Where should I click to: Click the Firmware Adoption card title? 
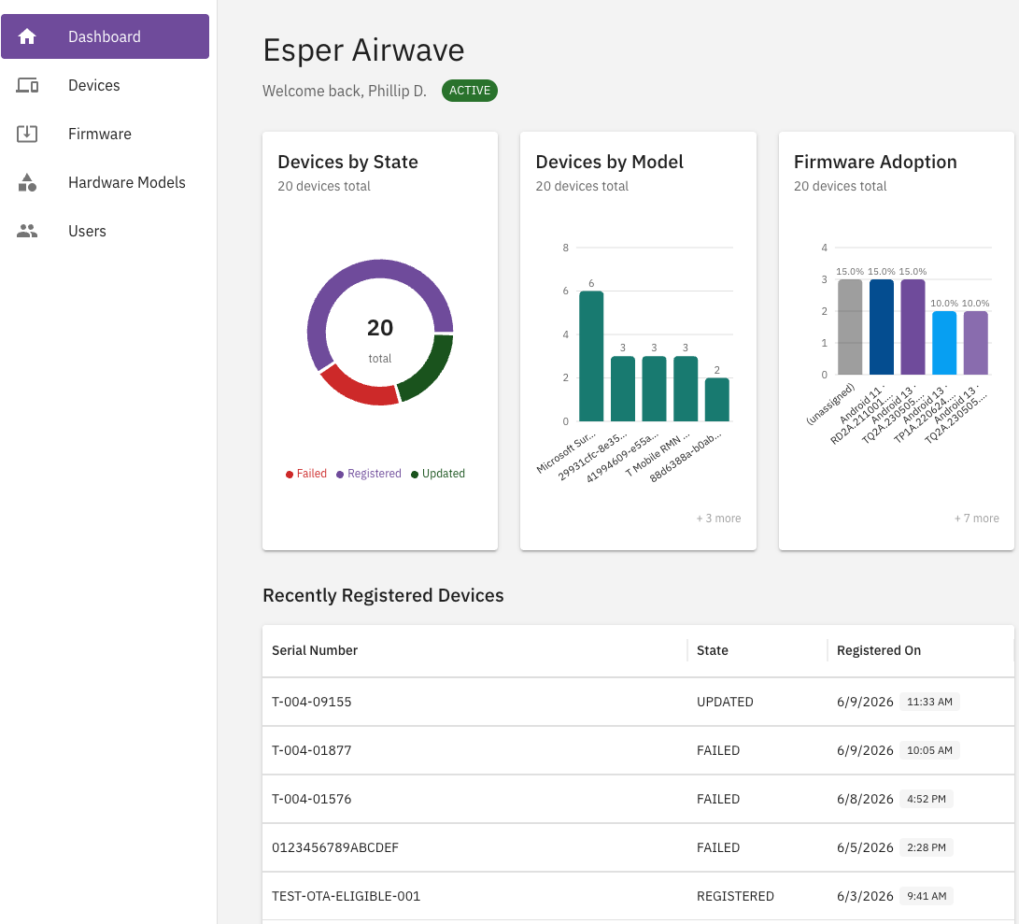click(875, 162)
